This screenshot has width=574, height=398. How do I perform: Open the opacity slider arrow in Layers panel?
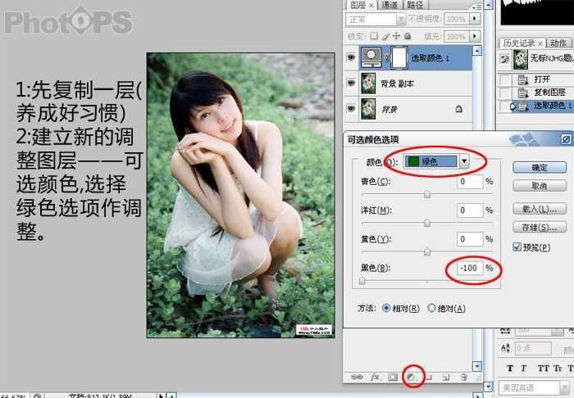tap(475, 18)
